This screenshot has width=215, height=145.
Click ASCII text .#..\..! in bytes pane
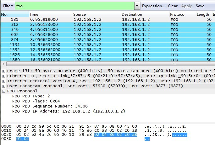click(154, 126)
